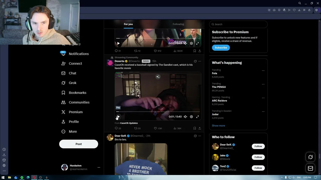321x180 pixels.
Task: Share the Dexerto post
Action: click(200, 128)
